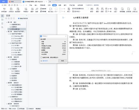Click the page icon beside heading 1.3

pos(63,18)
